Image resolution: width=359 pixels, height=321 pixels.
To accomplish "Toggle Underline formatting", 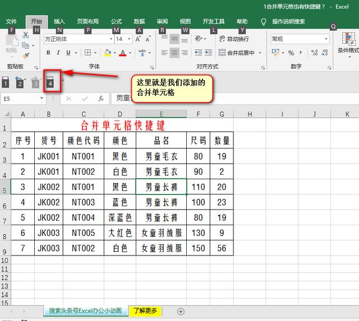I will (x=68, y=53).
